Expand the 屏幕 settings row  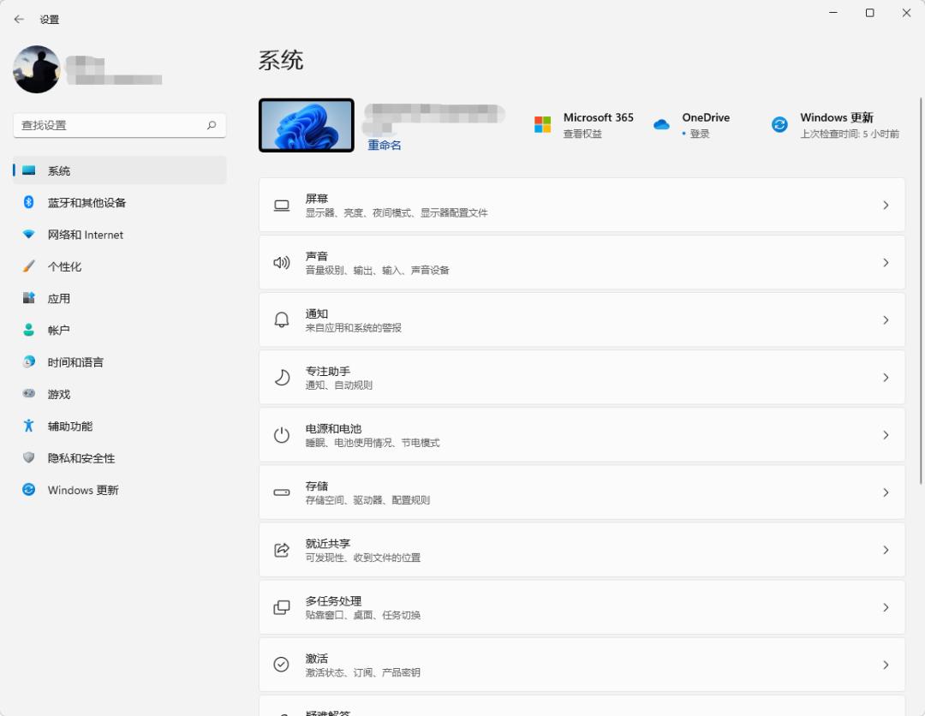click(582, 205)
